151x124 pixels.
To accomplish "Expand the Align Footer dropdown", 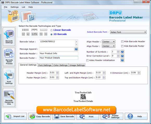I will (109, 46).
